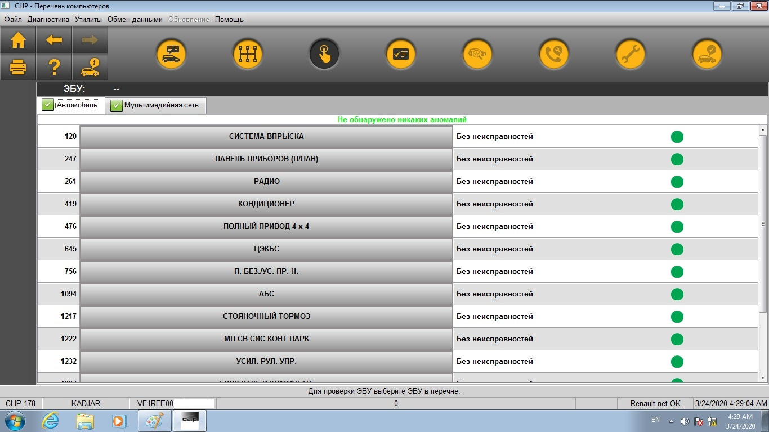Open the Файл menu

(x=13, y=19)
